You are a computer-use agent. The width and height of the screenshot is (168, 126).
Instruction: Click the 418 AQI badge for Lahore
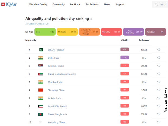pyautogui.click(x=124, y=49)
